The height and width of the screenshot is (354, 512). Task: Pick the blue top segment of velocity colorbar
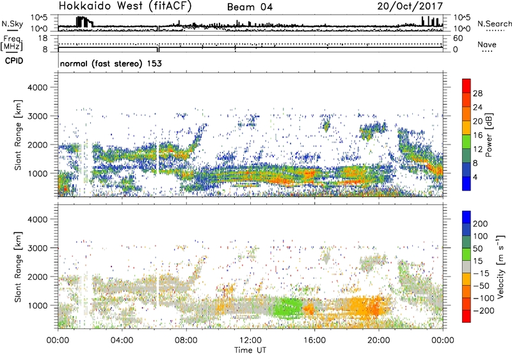467,217
